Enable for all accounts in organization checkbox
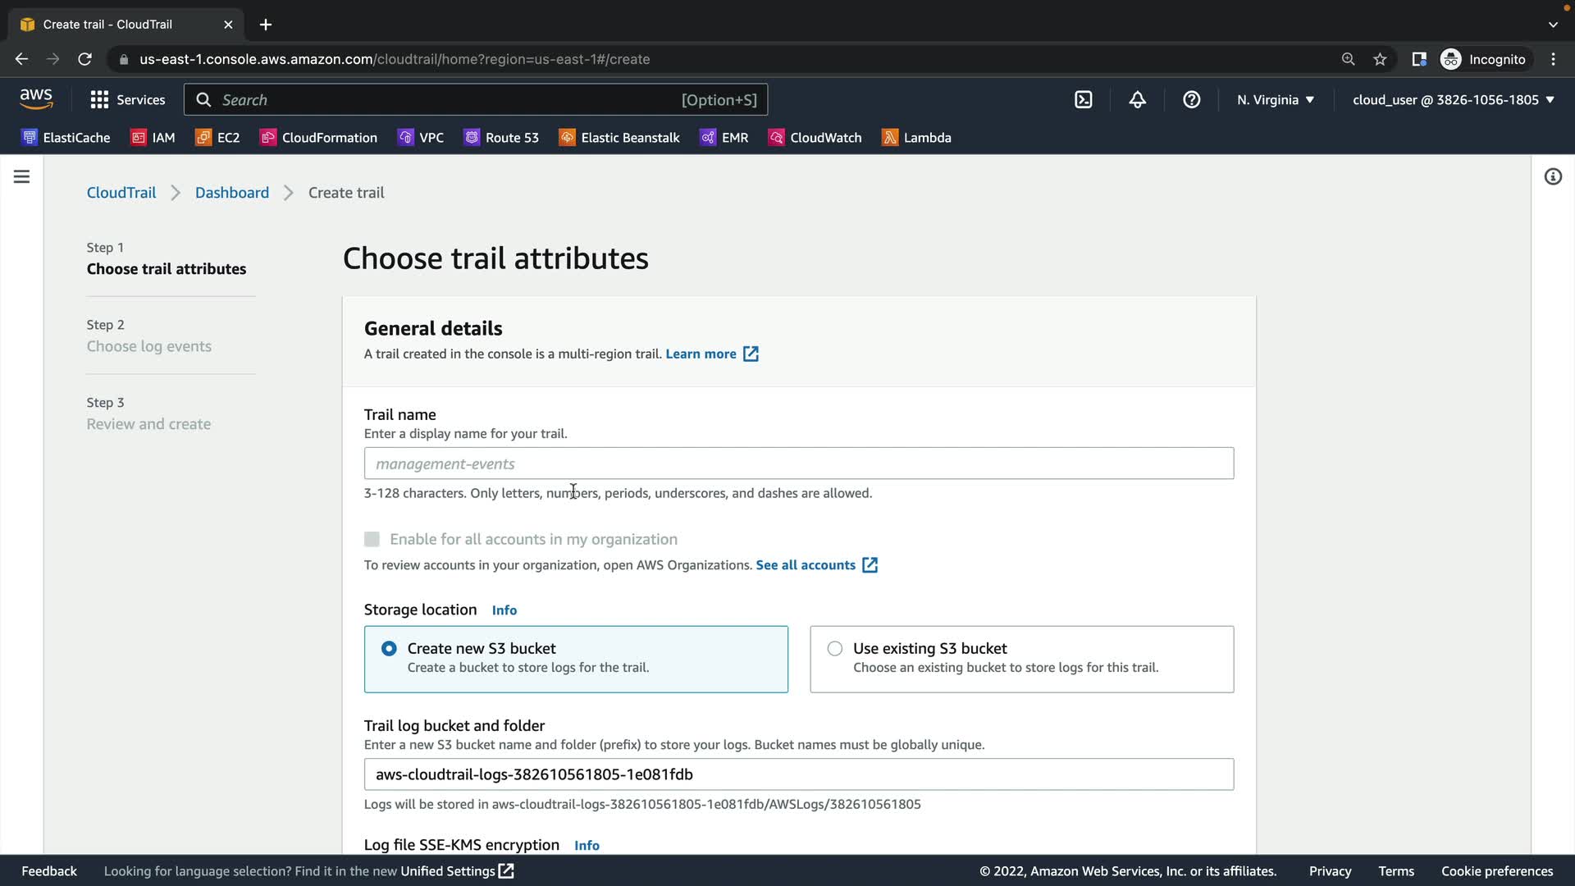This screenshot has width=1575, height=886. [372, 539]
